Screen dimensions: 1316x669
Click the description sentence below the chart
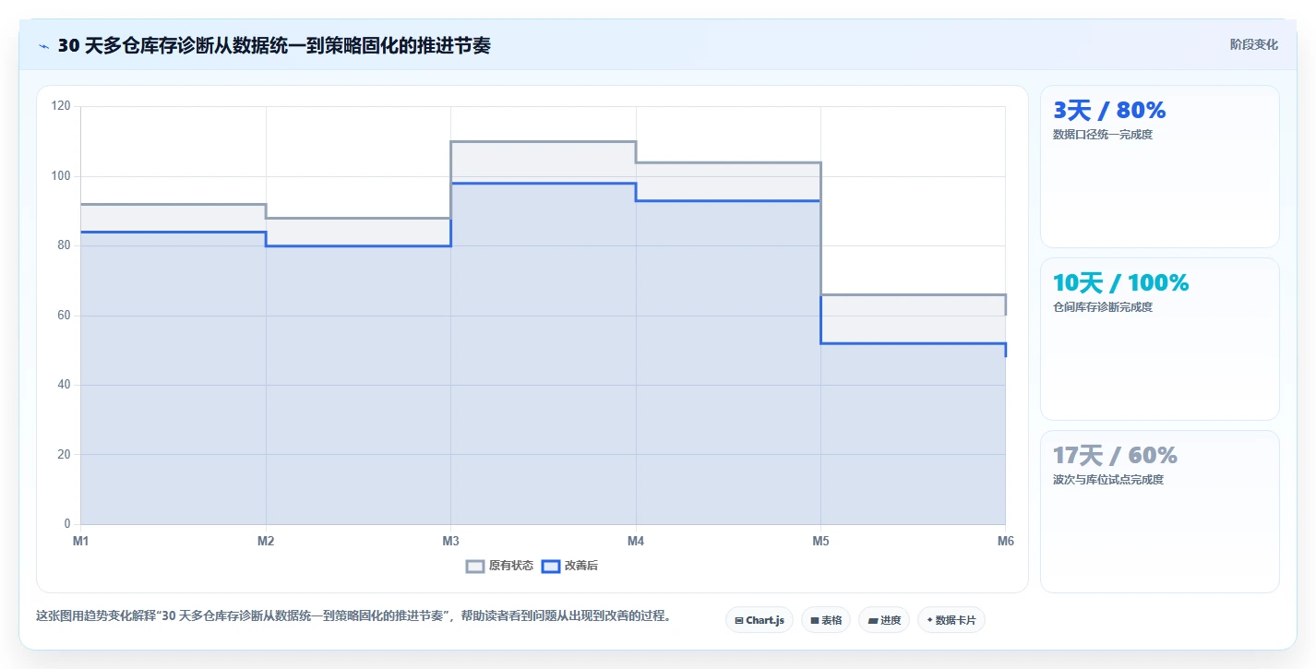pyautogui.click(x=353, y=615)
